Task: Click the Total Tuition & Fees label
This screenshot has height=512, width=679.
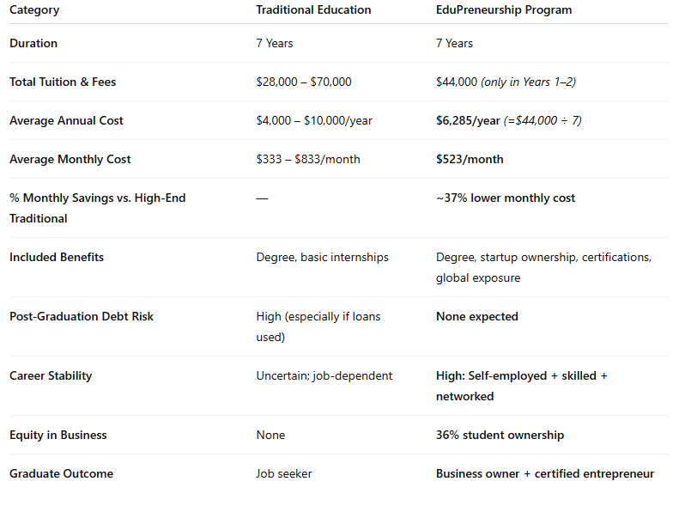Action: click(63, 82)
